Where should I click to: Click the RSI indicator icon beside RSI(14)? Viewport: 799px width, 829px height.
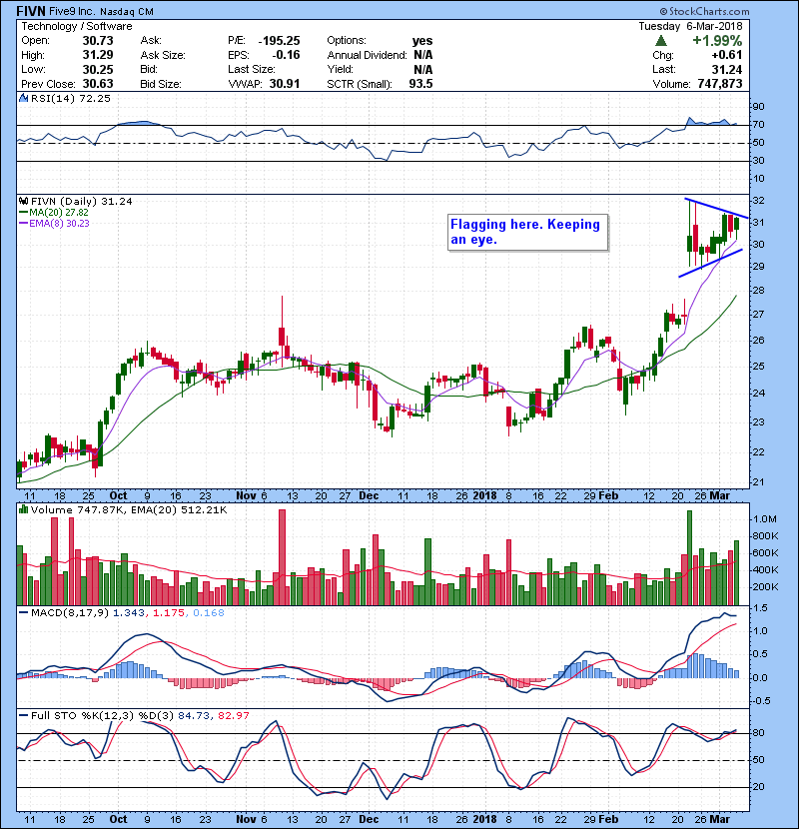pyautogui.click(x=23, y=98)
